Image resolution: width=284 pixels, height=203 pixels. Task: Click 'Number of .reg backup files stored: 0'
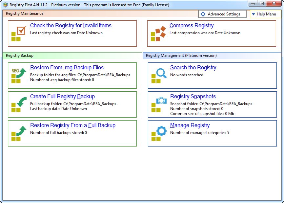(x=62, y=80)
